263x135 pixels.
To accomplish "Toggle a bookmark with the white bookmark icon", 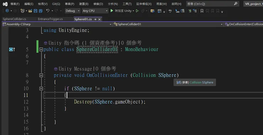I will tap(202, 11).
